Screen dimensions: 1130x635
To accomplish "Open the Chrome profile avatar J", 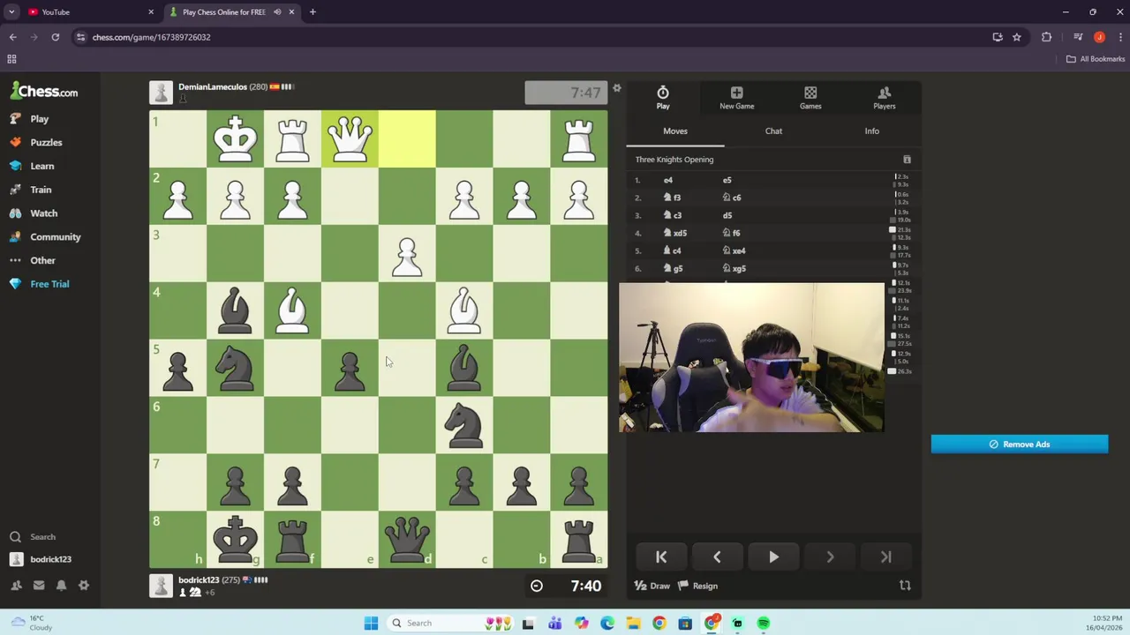I will coord(1099,37).
